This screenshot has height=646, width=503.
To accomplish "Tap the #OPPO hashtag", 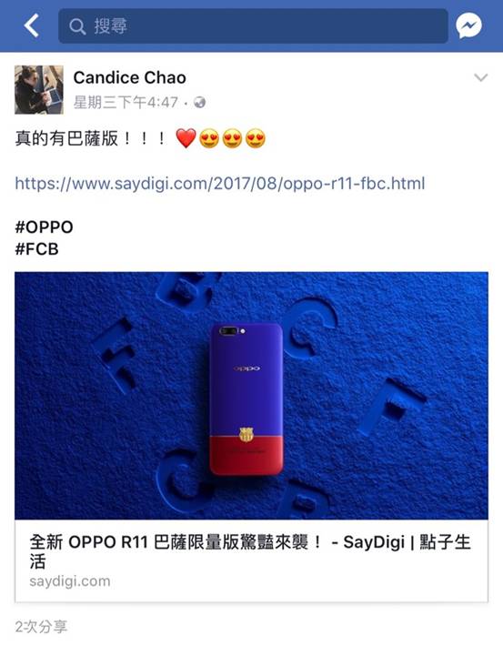I will click(44, 227).
